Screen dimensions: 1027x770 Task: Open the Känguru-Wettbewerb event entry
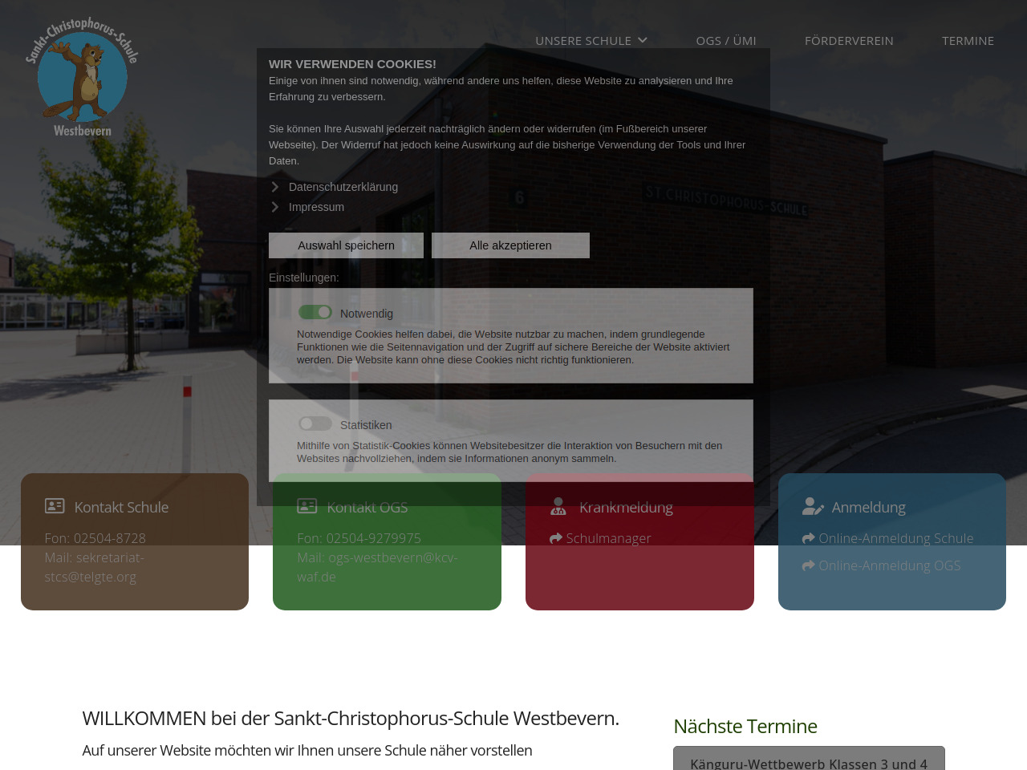(x=809, y=763)
